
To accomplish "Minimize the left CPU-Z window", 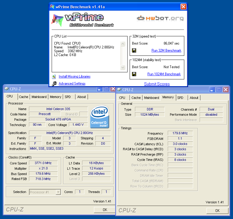I will tap(99, 89).
